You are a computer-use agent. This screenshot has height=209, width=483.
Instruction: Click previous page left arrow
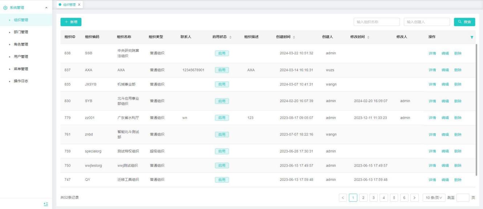(343, 197)
